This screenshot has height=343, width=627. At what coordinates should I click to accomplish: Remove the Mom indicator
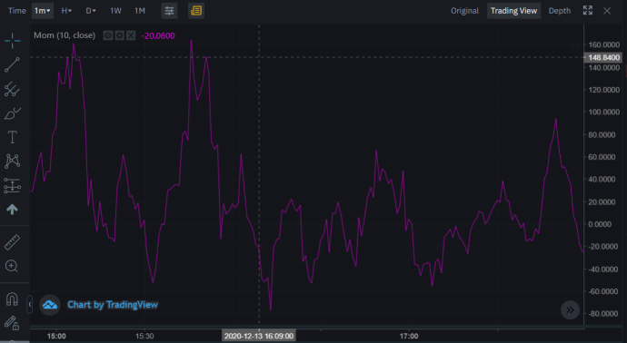click(x=131, y=35)
